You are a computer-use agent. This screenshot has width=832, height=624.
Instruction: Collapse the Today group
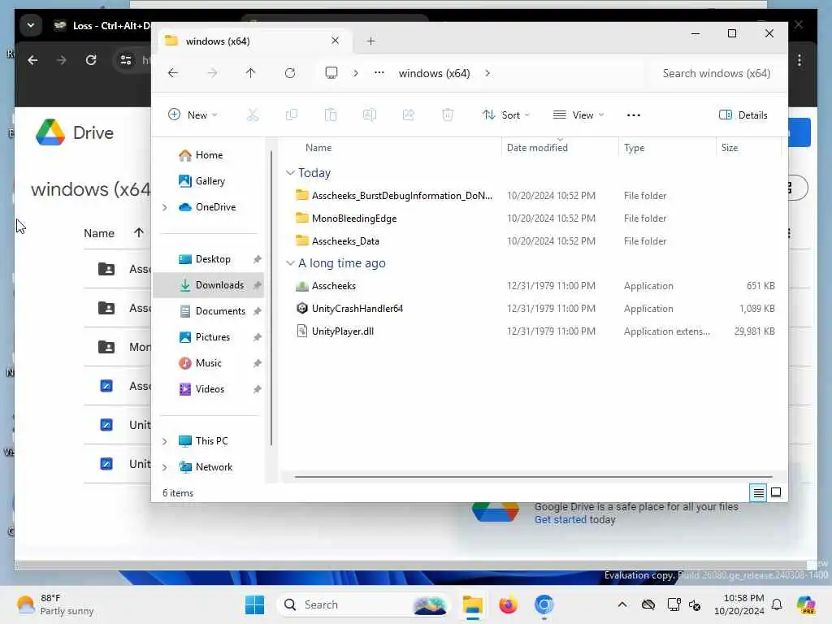coord(290,172)
